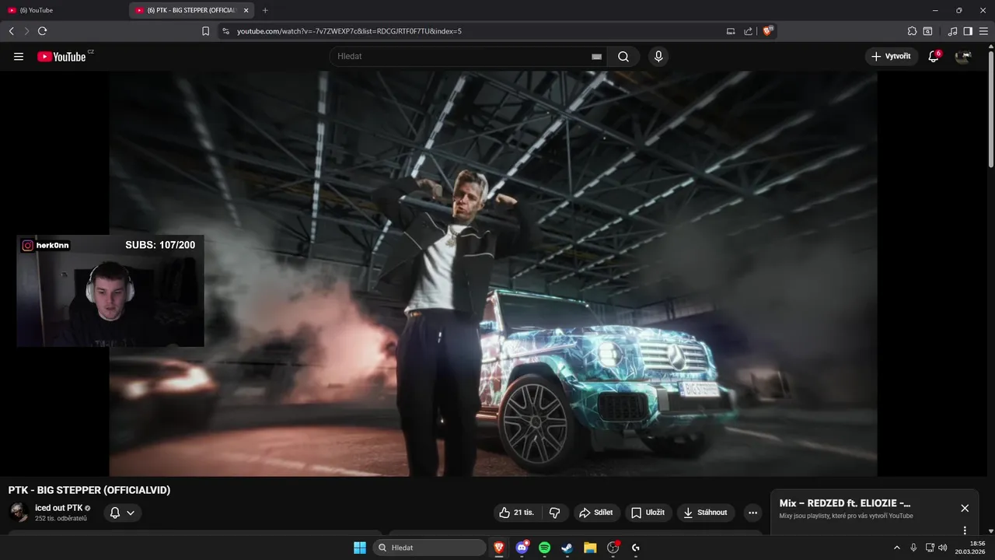The image size is (995, 560).
Task: Open more actions three-dot menu
Action: tap(752, 513)
